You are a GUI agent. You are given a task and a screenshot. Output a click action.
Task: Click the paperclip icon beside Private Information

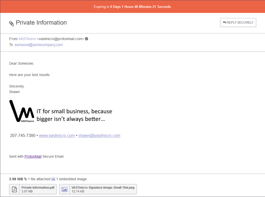[11, 24]
